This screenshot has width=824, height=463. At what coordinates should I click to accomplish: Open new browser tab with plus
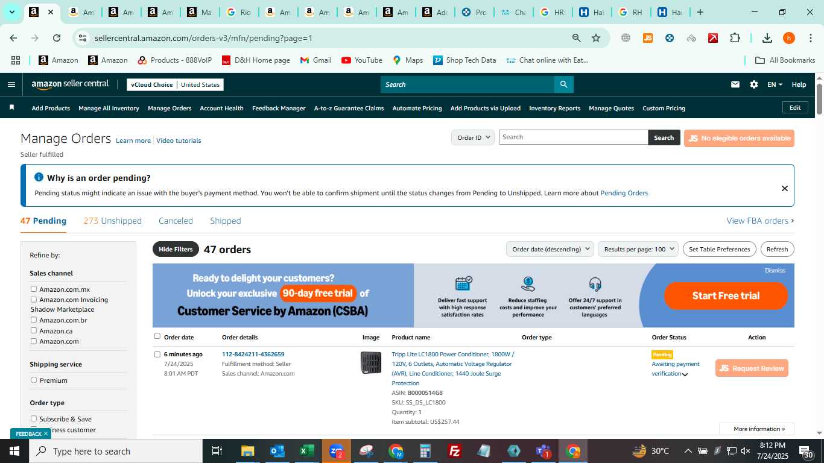tap(700, 12)
